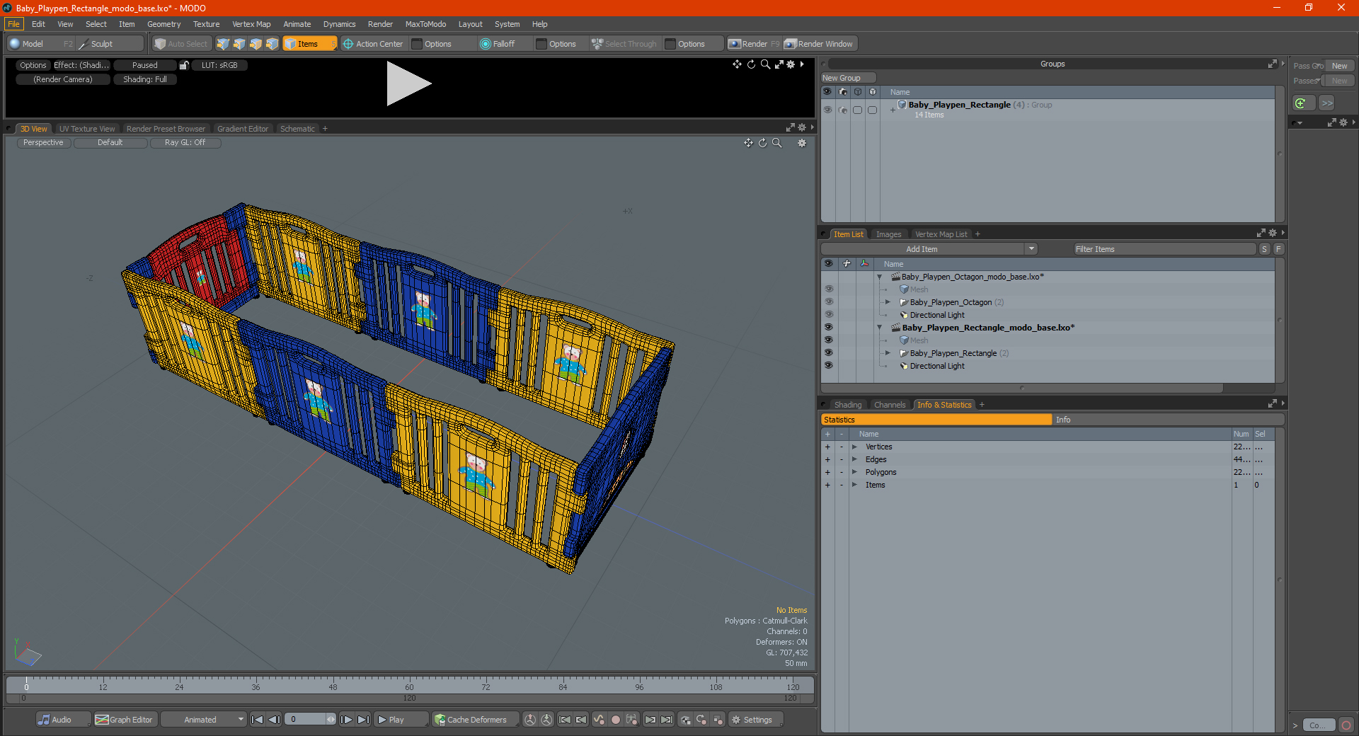Open Add Item dropdown
The image size is (1359, 736).
[x=1031, y=249]
